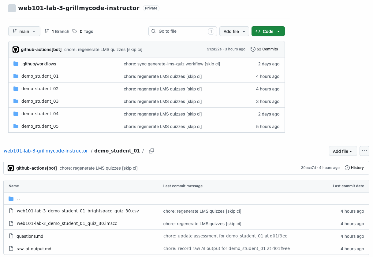The width and height of the screenshot is (373, 257).
Task: Click the file icon for raw-ai-output.md
Action: 11,248
